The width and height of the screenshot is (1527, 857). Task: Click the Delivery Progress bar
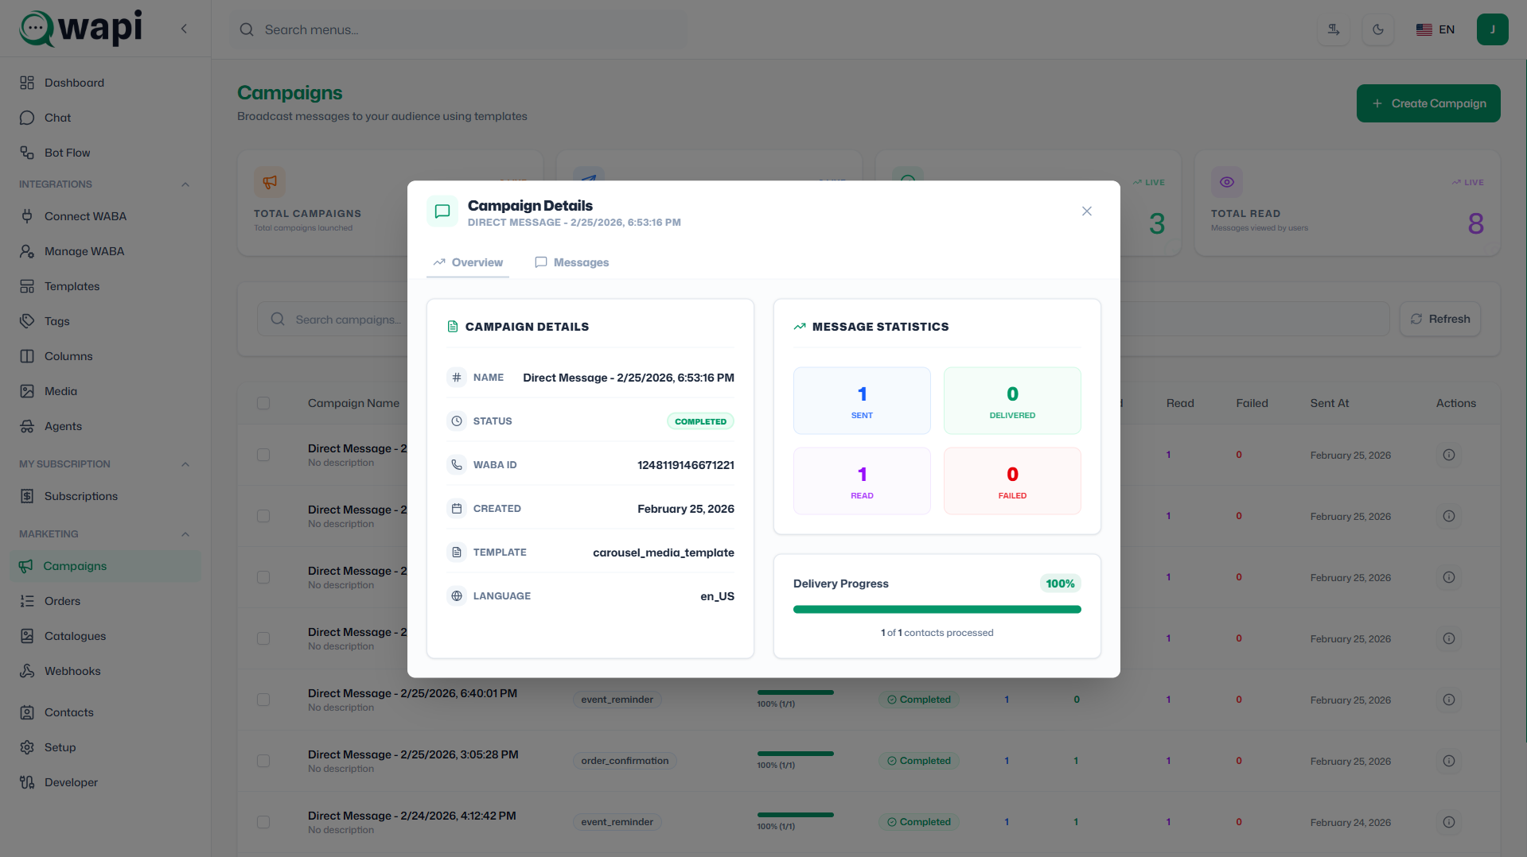click(x=937, y=610)
